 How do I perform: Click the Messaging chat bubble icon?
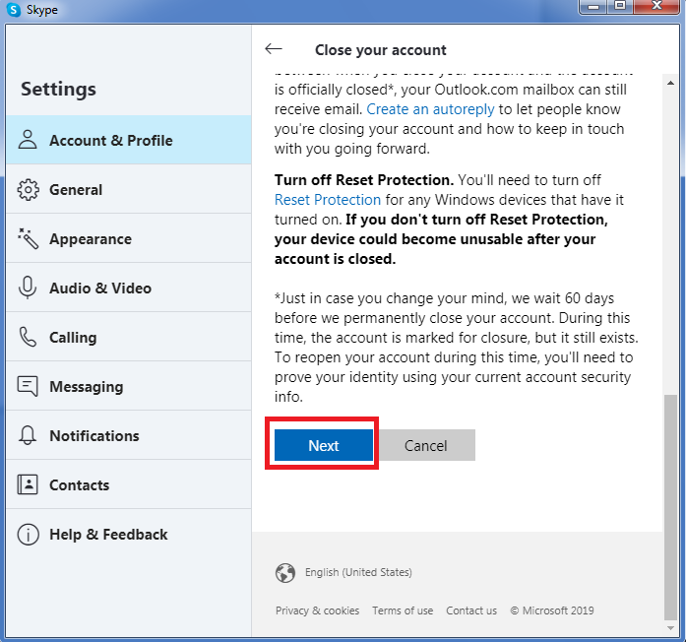coord(28,386)
